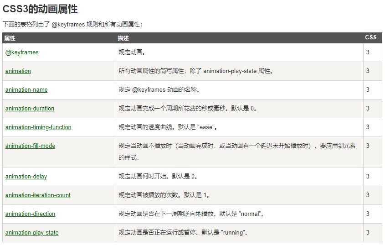Open the animation-play-state link
This screenshot has height=246, width=385.
32,232
